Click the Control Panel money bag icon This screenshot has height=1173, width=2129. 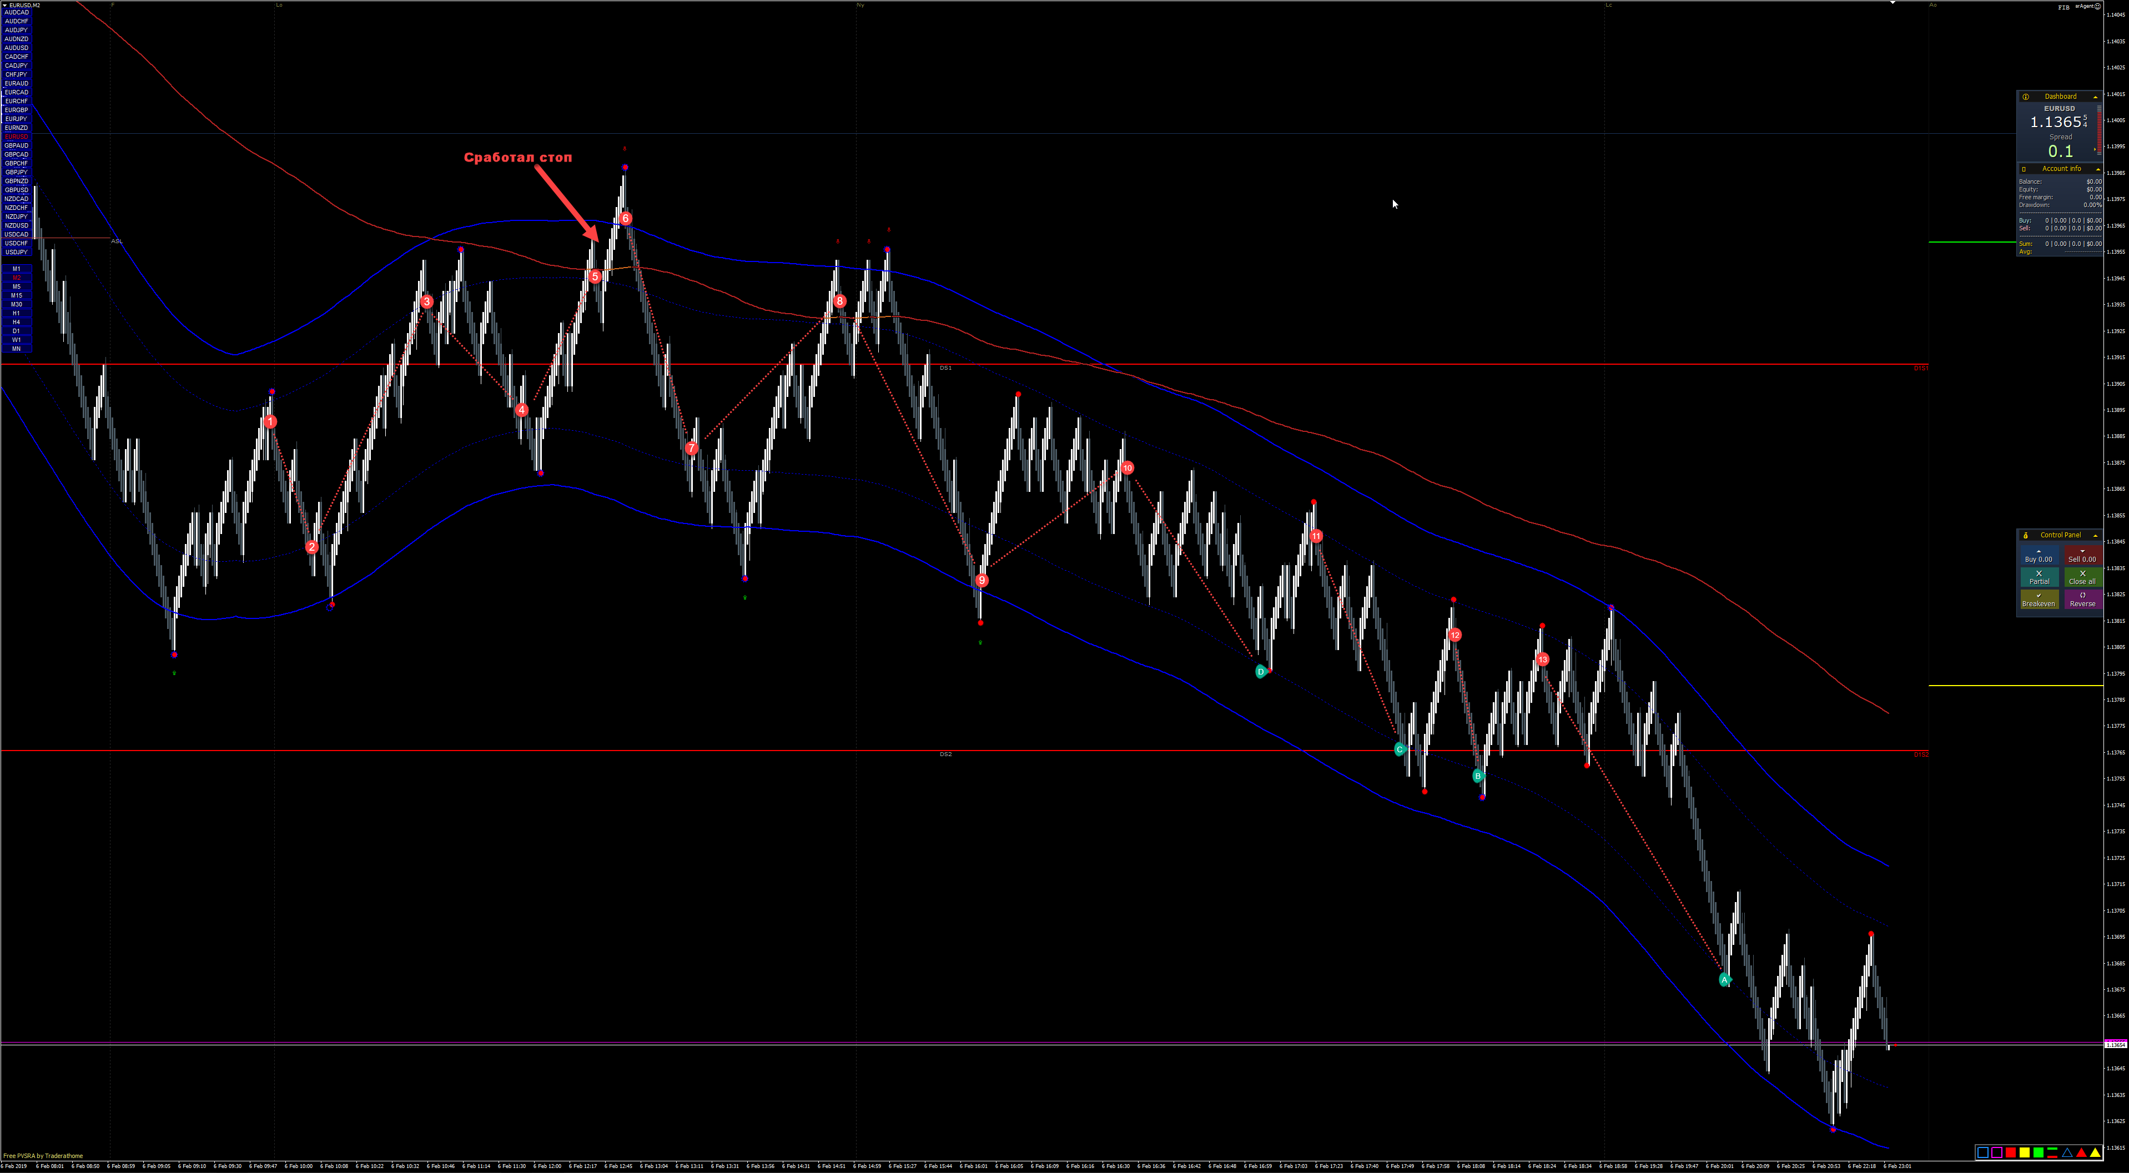2026,535
